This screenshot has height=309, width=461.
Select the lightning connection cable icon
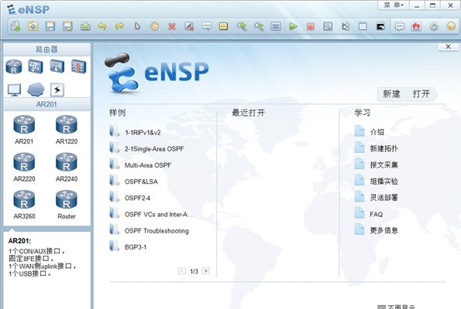(x=57, y=90)
